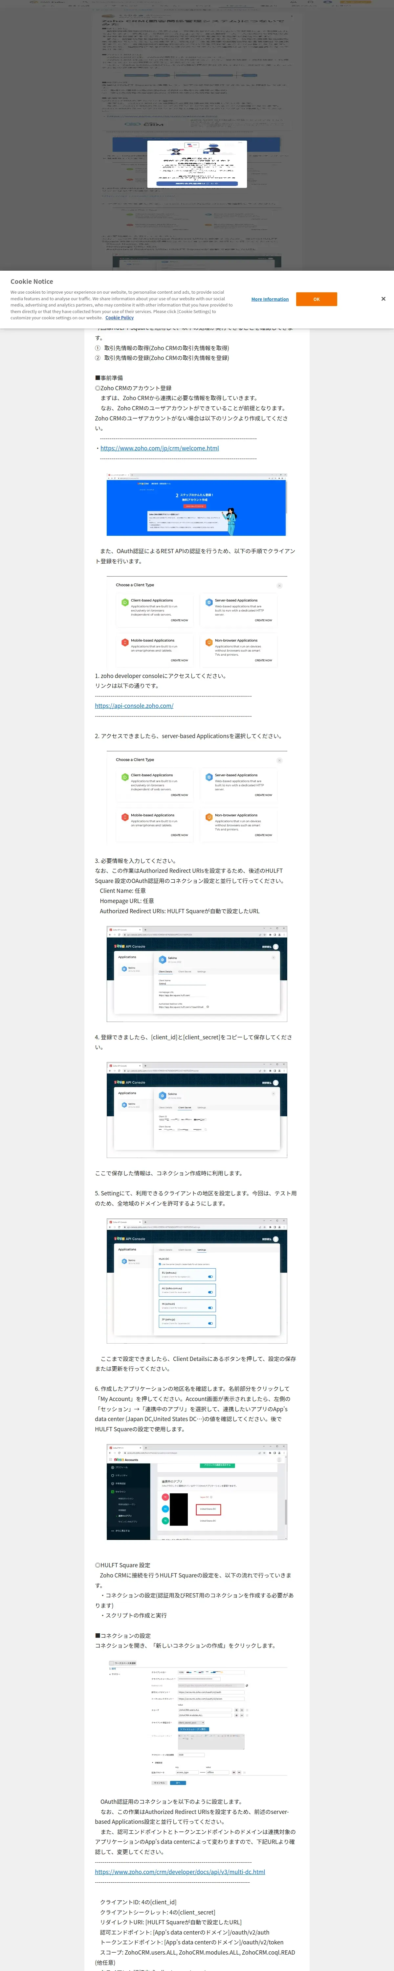Open the Zoho Accounts screenshot under step 6
394x1971 pixels.
tap(197, 1491)
